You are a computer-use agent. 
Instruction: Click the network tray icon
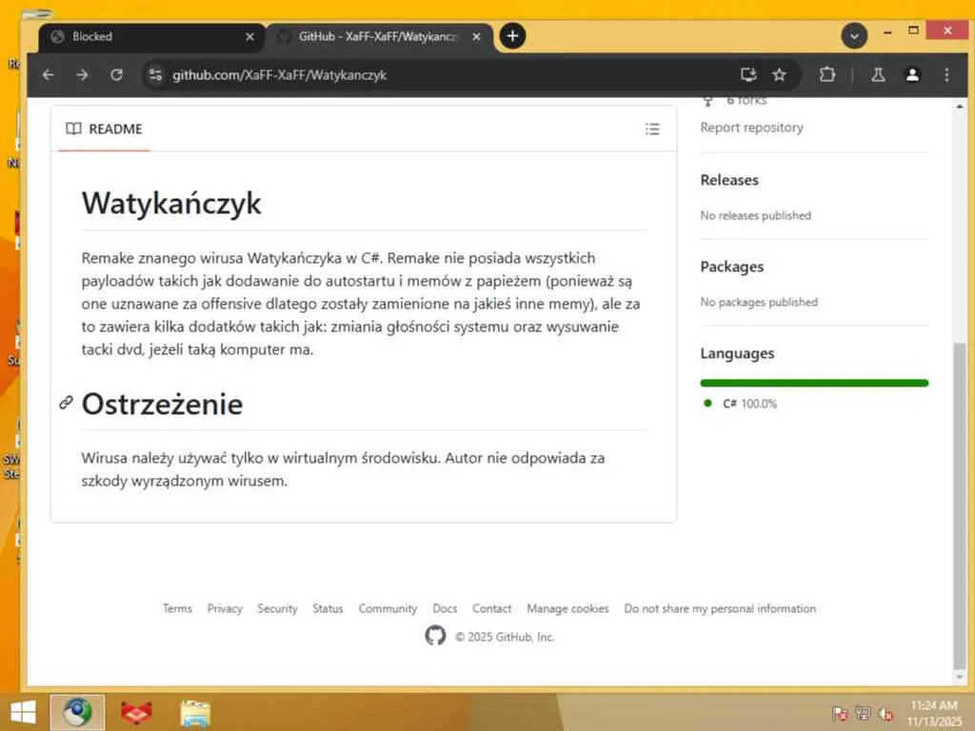point(863,713)
